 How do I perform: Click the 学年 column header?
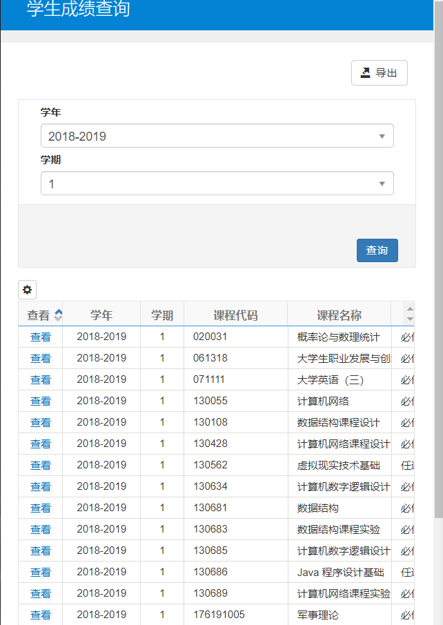coord(101,315)
